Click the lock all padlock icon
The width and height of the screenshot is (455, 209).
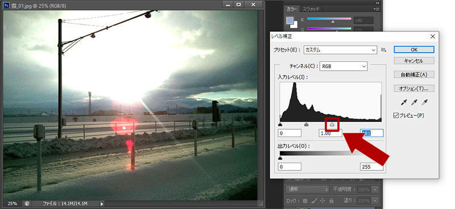coord(331,201)
